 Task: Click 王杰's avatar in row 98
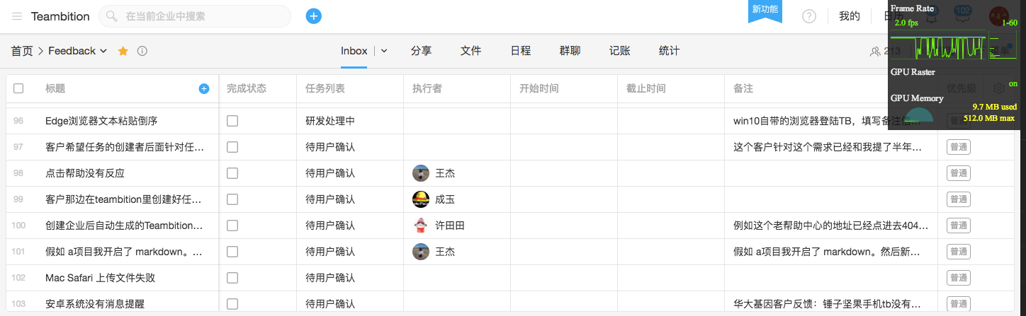tap(421, 173)
